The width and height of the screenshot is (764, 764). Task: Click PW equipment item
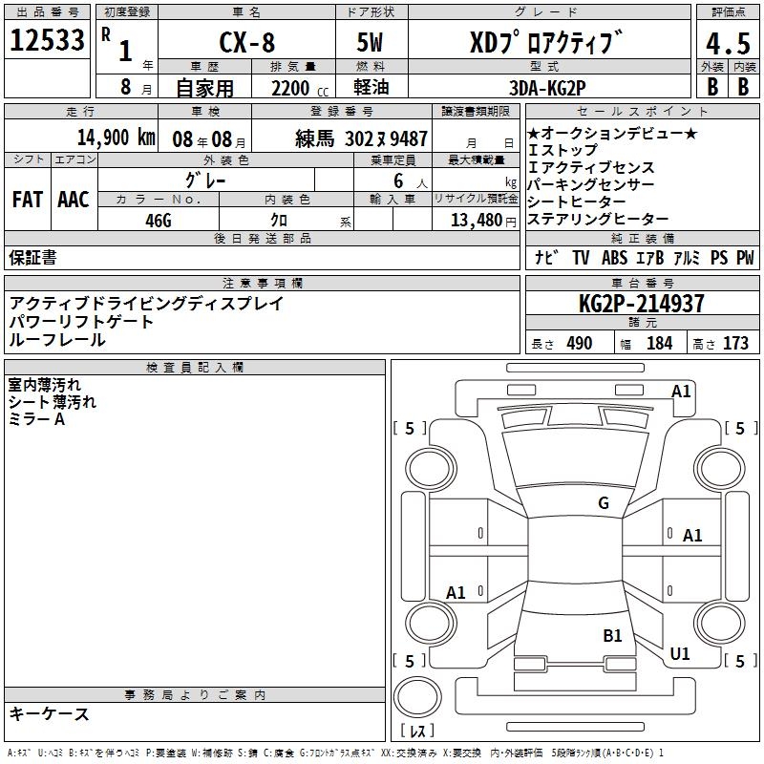point(745,258)
